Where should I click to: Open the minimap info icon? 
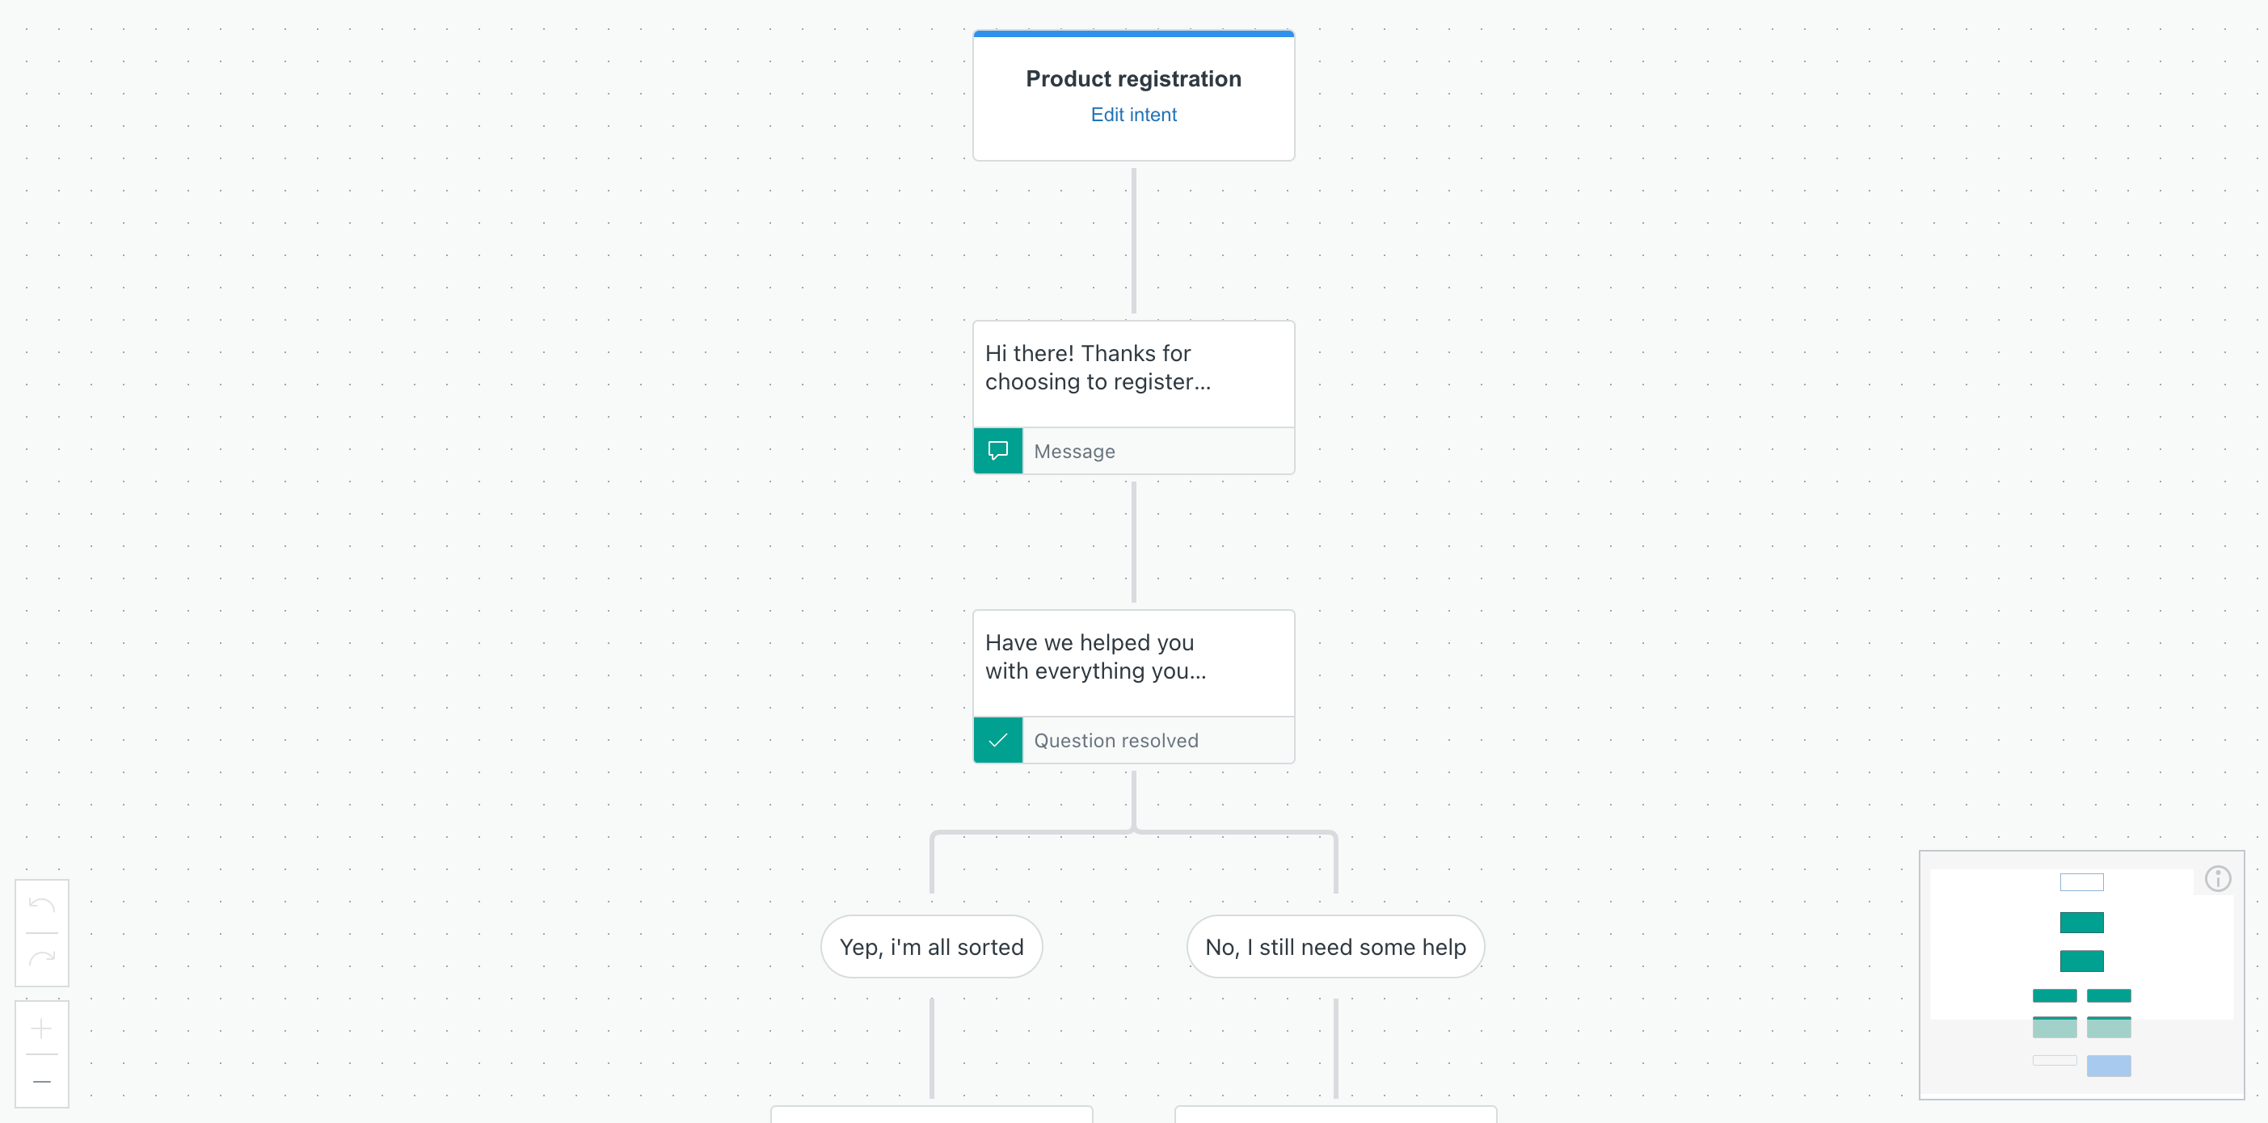click(x=2218, y=877)
